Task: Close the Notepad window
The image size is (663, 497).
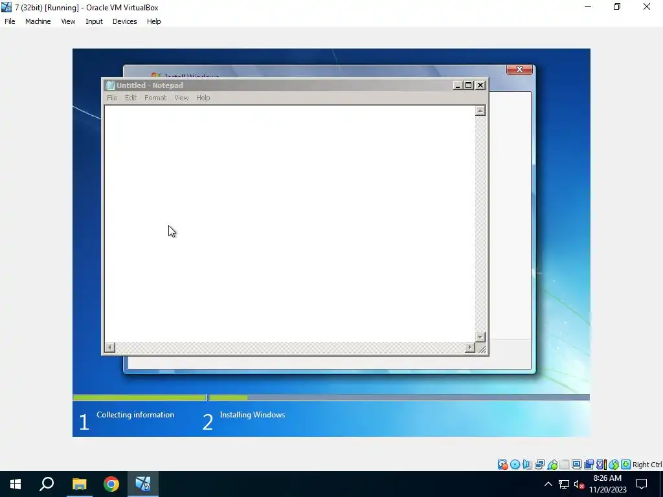Action: (x=480, y=85)
